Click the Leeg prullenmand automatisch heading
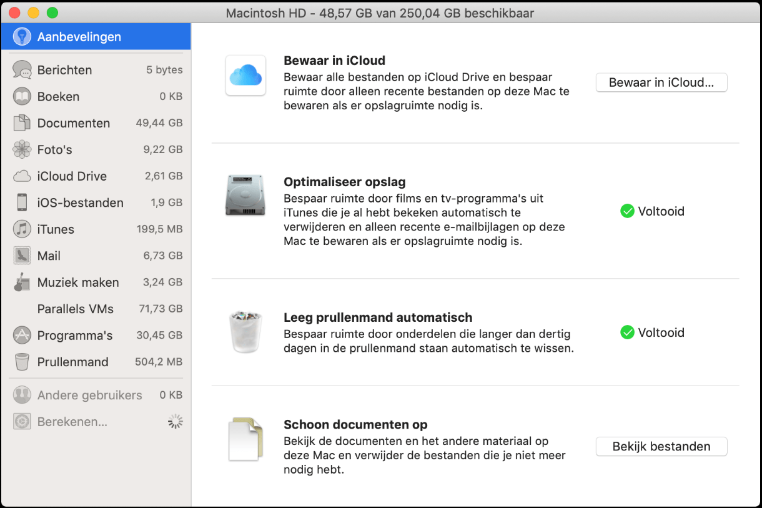The height and width of the screenshot is (508, 762). pos(378,317)
